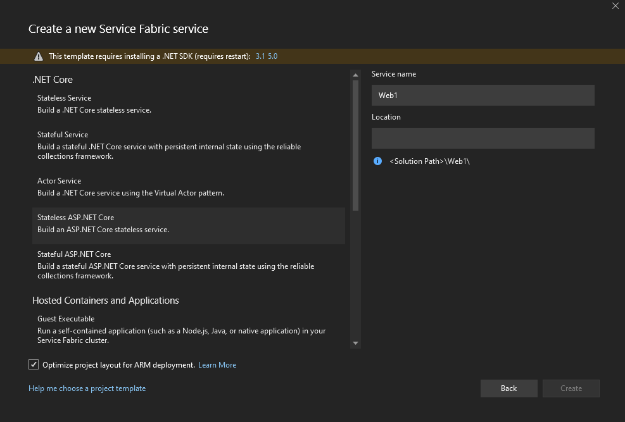625x422 pixels.
Task: Open the Learn More link
Action: 217,365
